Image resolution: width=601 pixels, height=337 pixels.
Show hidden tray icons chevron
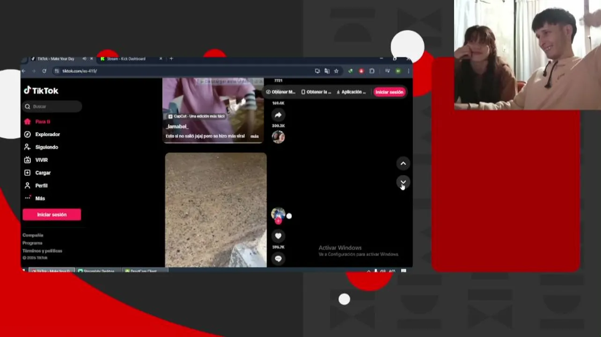pyautogui.click(x=369, y=271)
